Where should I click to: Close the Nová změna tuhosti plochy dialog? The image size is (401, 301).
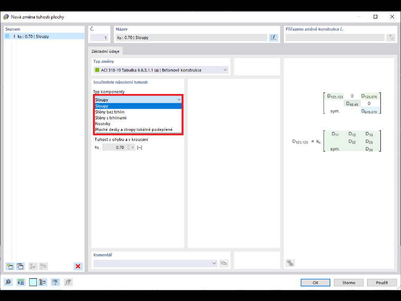(392, 17)
